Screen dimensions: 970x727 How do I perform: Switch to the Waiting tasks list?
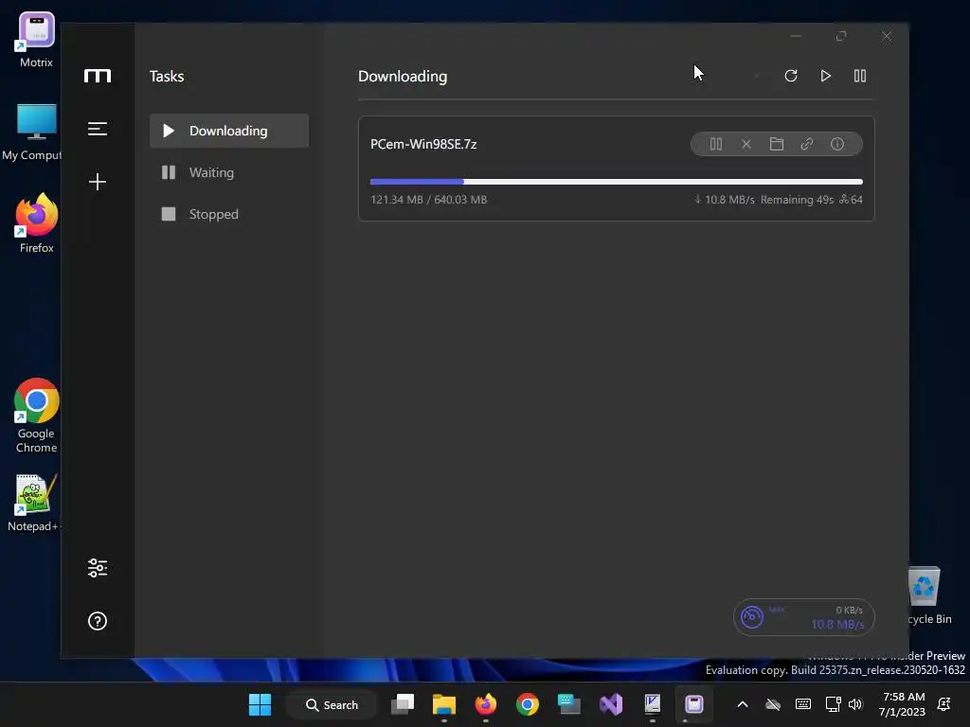point(229,172)
